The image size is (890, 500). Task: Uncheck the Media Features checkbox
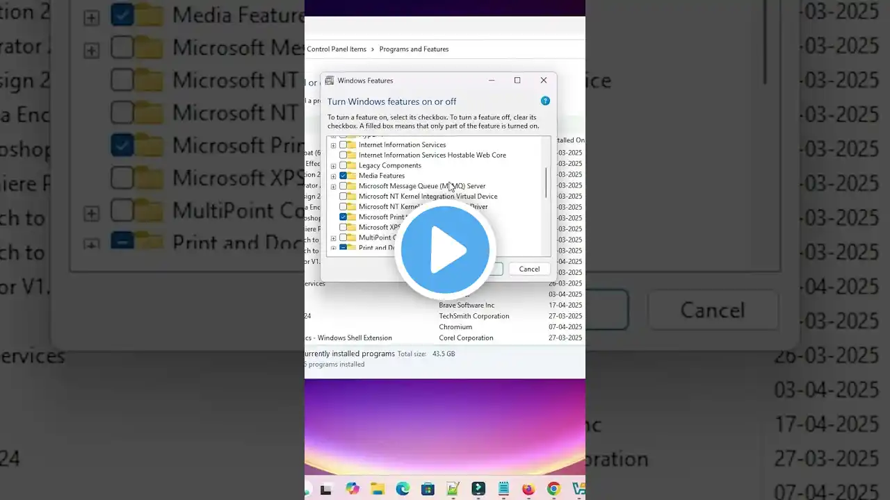click(343, 176)
